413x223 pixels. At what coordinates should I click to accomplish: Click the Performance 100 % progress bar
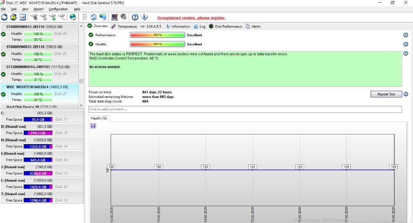coord(158,35)
